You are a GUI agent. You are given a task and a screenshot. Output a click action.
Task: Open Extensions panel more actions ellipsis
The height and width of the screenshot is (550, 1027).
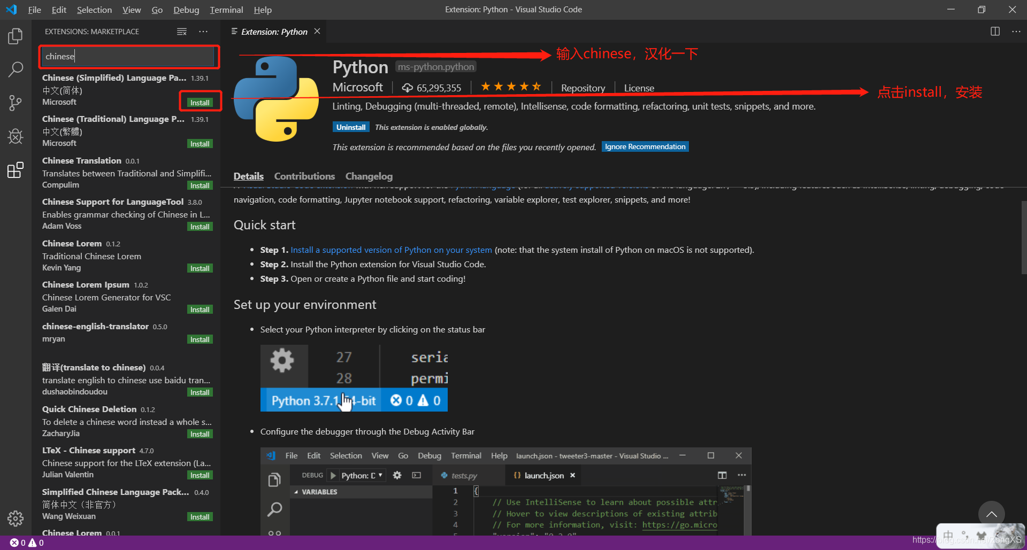click(x=203, y=32)
